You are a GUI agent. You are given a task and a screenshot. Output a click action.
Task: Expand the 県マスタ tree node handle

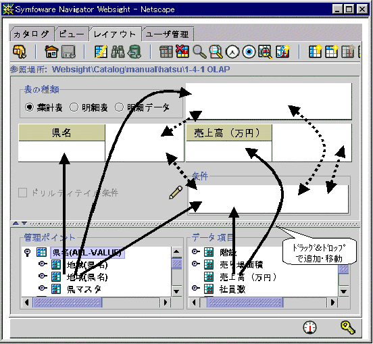pos(43,288)
